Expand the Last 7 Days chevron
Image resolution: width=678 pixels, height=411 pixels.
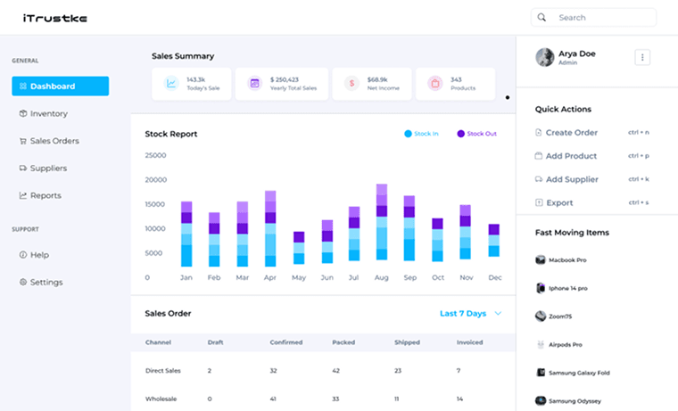click(x=498, y=313)
